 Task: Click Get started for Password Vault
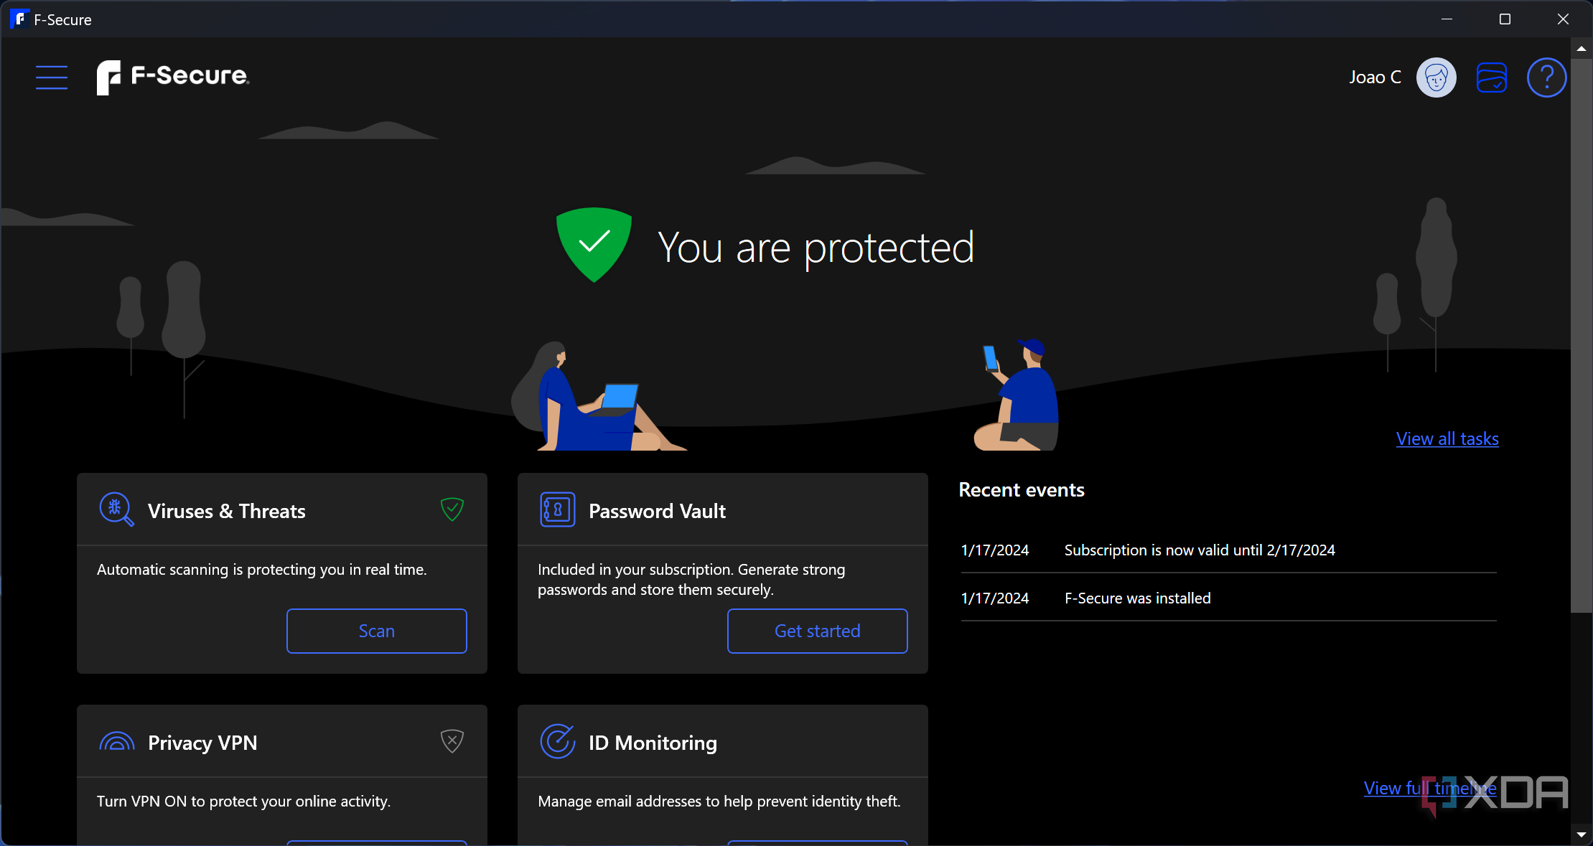click(x=818, y=631)
